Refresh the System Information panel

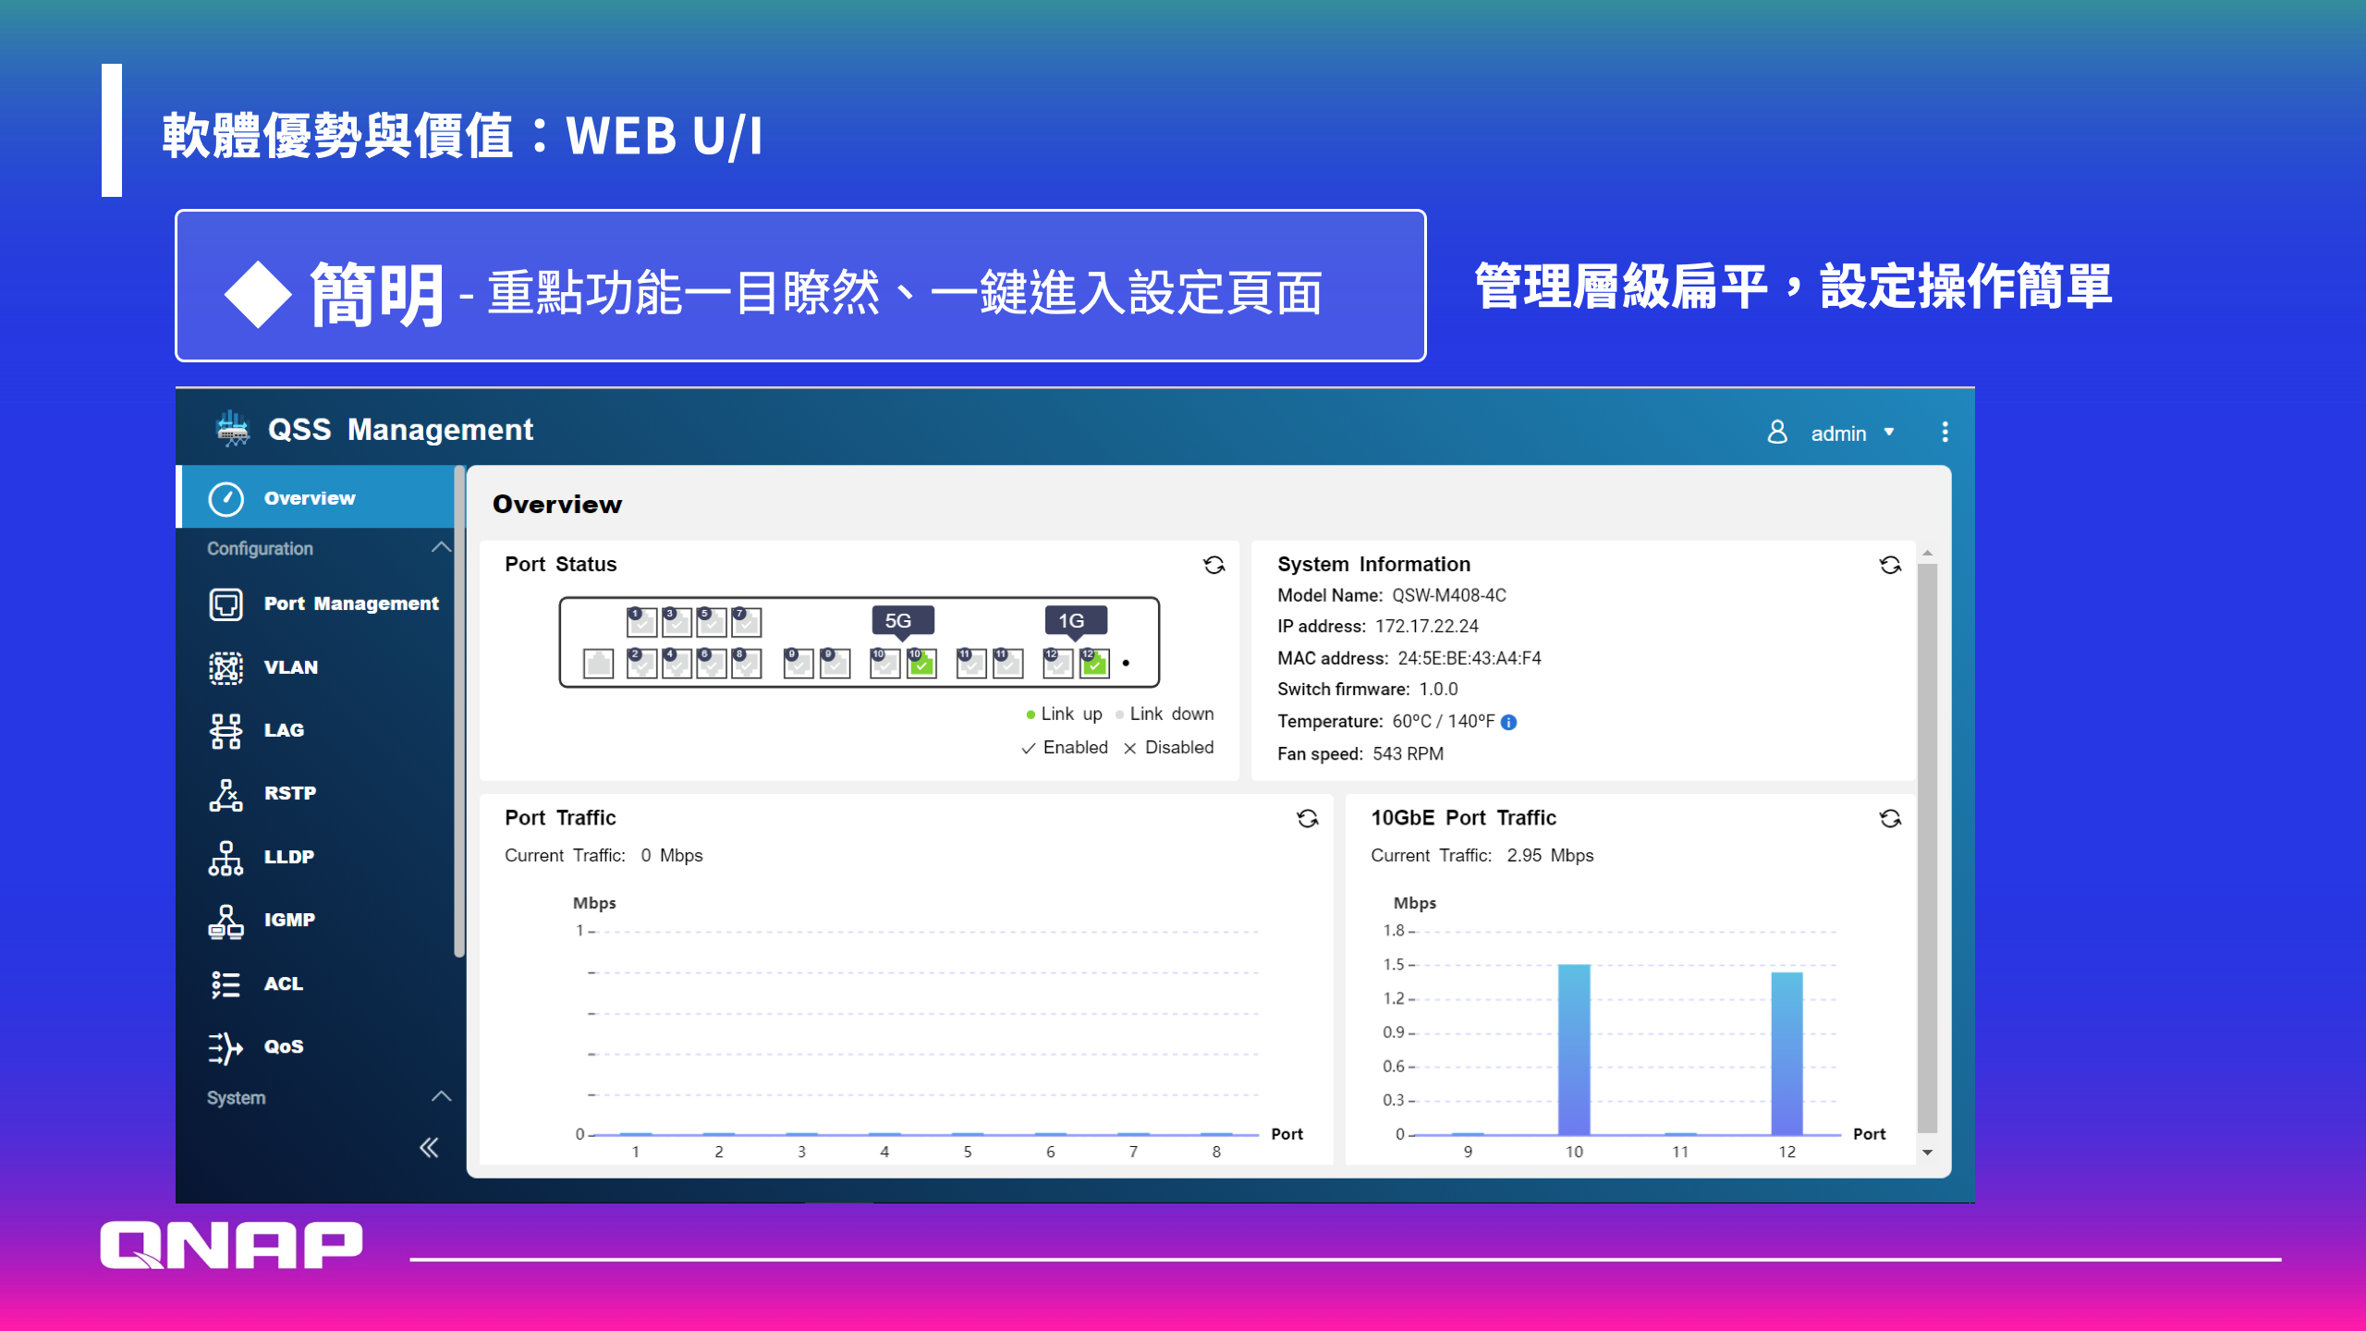[x=1890, y=565]
